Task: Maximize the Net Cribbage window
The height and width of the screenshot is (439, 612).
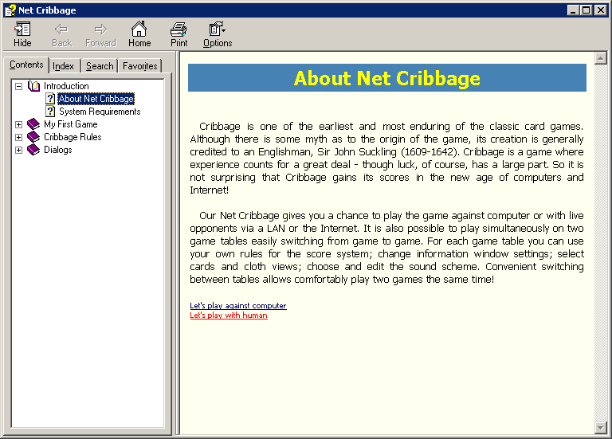Action: 586,10
